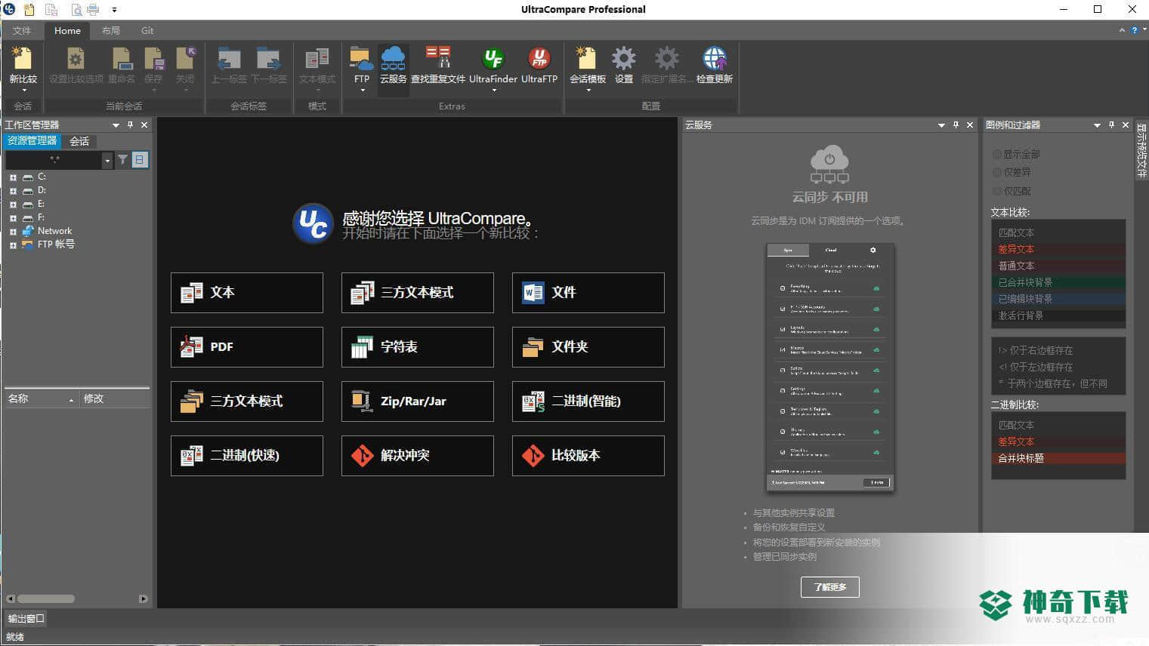The image size is (1149, 646).
Task: Expand the FTP 帐号 tree node
Action: [13, 245]
